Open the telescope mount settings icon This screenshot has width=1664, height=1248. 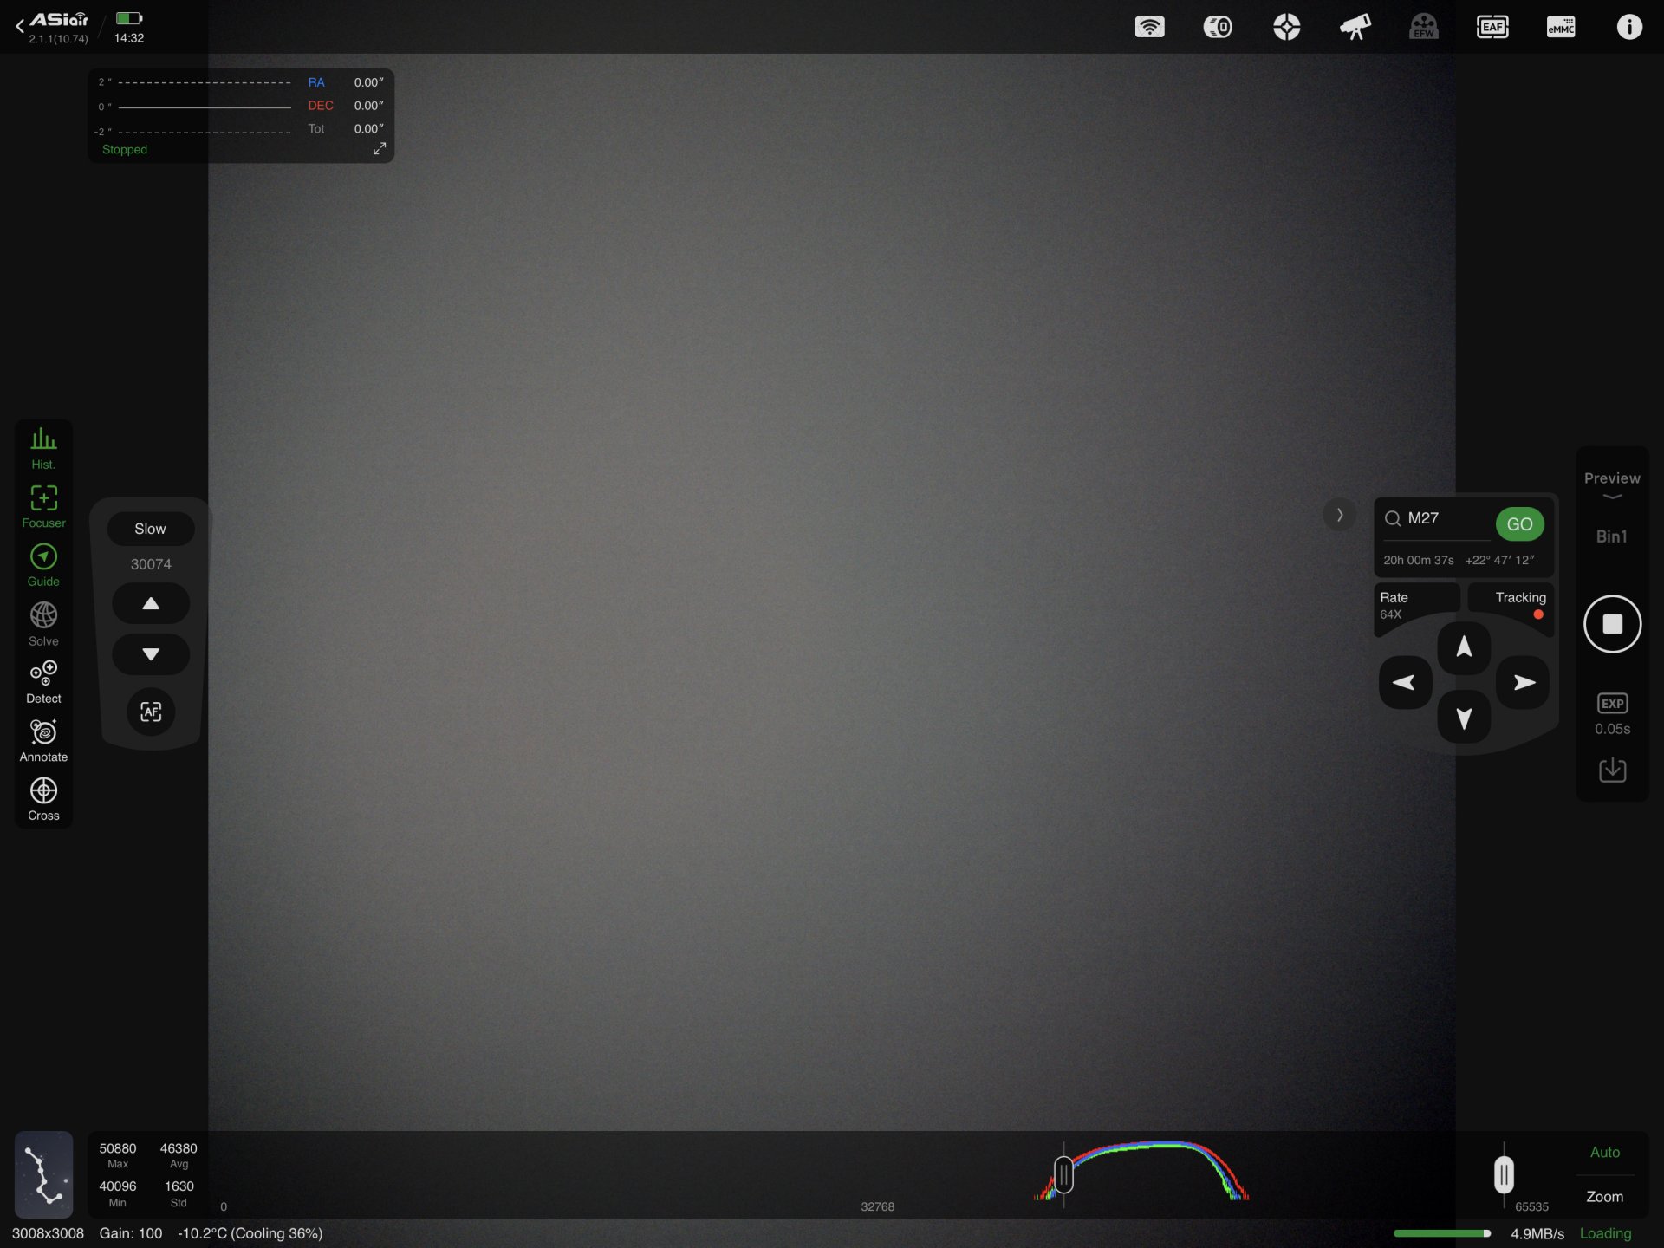pos(1355,27)
